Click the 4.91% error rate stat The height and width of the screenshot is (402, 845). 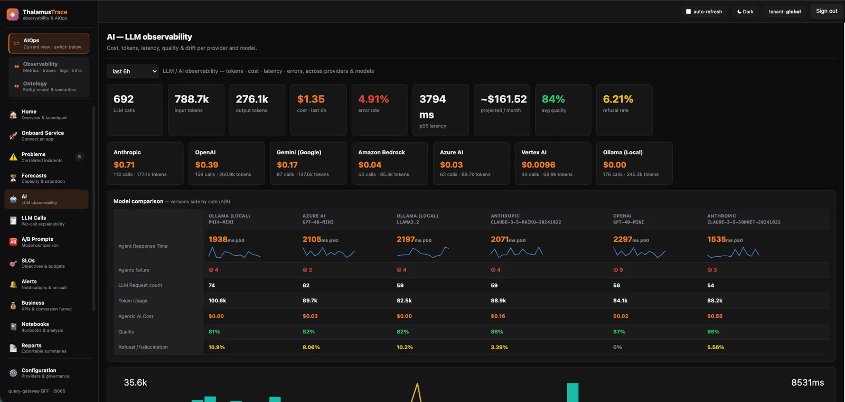pos(380,110)
